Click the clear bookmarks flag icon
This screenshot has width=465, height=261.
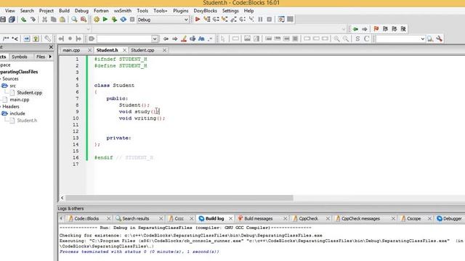pos(403,29)
